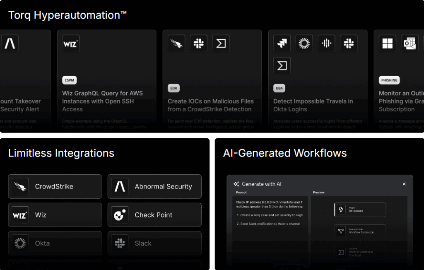
Task: Open the CrowdStrike integration tile
Action: click(x=55, y=186)
